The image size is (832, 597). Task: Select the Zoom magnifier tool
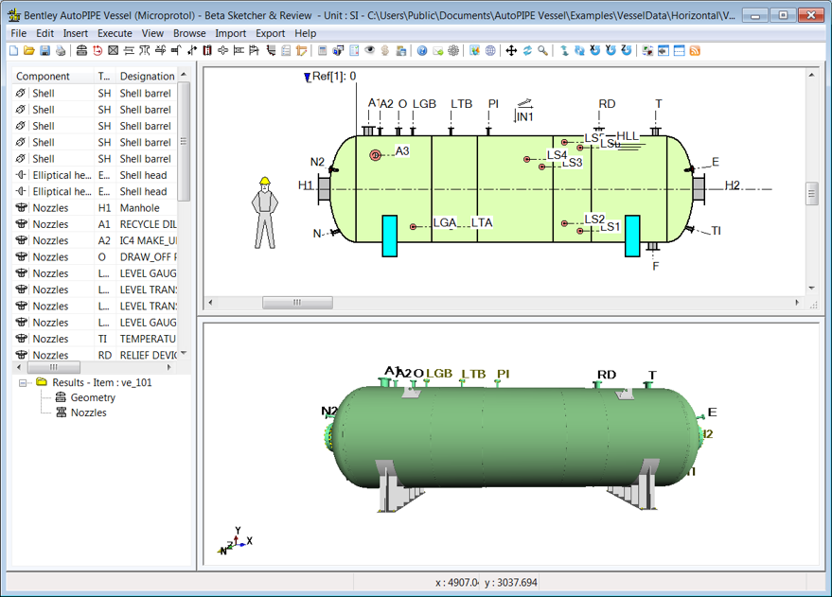tap(541, 51)
